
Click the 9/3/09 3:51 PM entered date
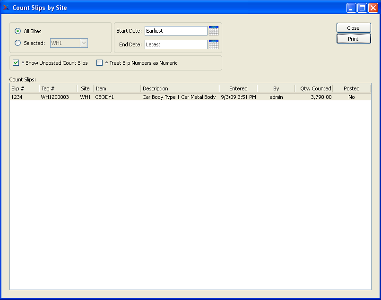point(238,97)
